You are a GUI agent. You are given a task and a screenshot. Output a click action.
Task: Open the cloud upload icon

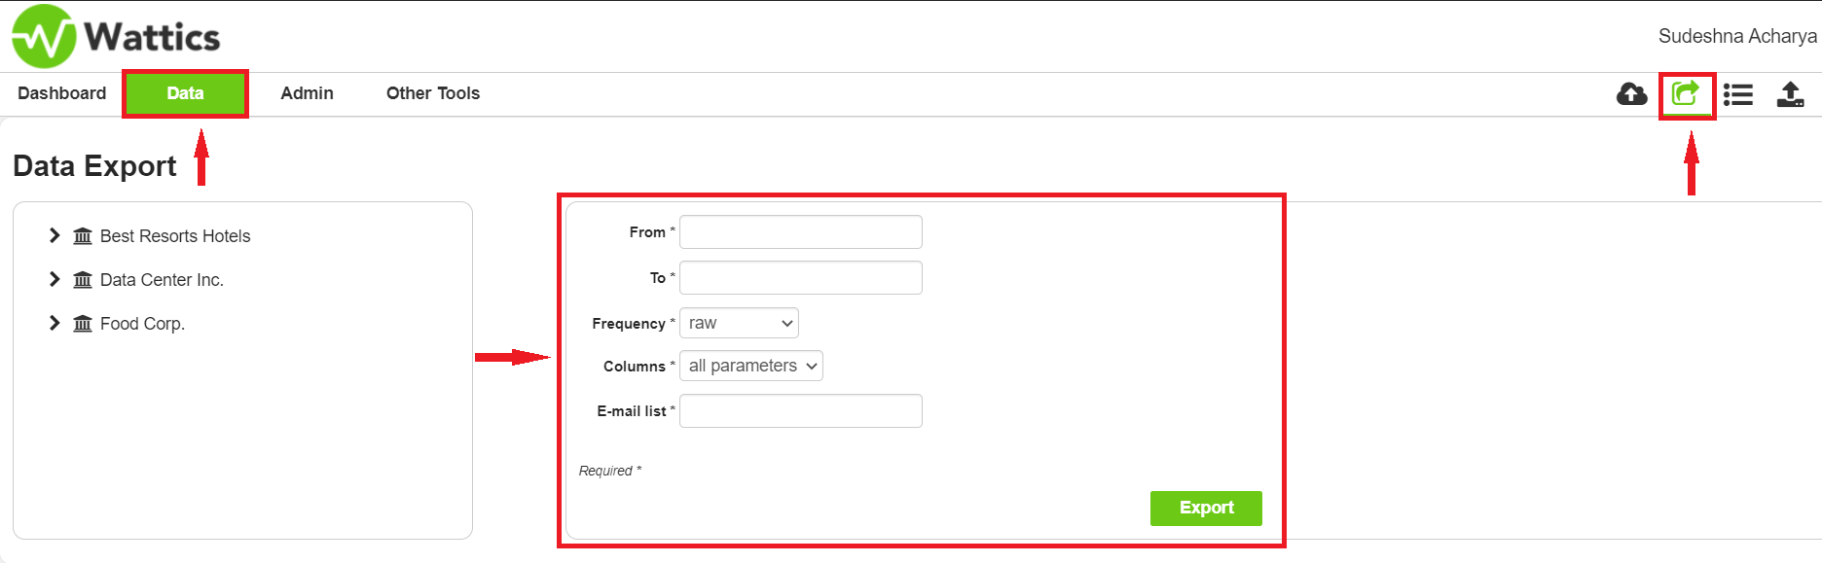click(x=1631, y=94)
